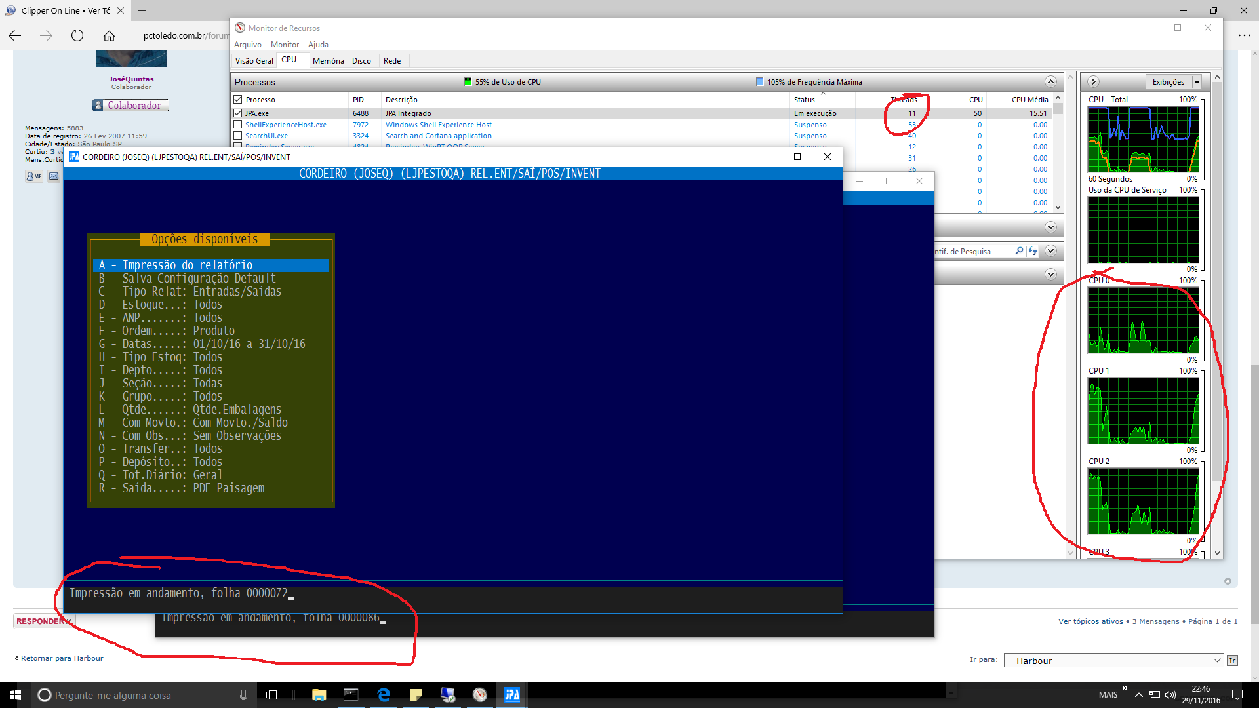This screenshot has width=1259, height=708.
Task: Open the JPA app taskbar icon
Action: [x=512, y=695]
